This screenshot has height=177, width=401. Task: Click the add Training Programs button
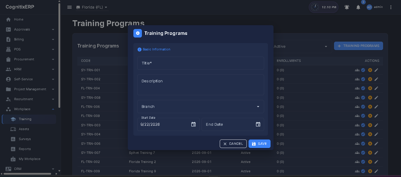[358, 46]
